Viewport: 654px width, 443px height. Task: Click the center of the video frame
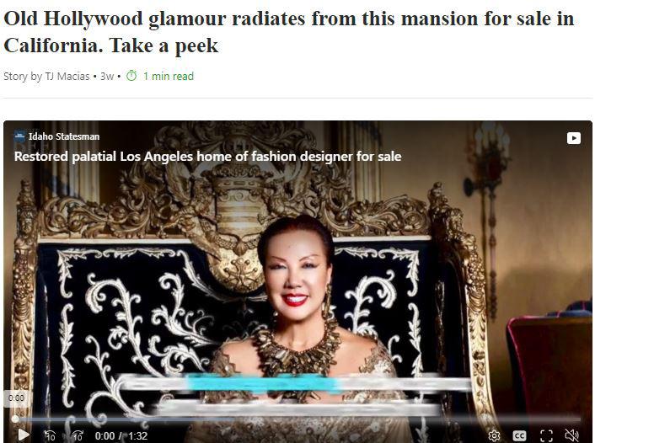[298, 282]
